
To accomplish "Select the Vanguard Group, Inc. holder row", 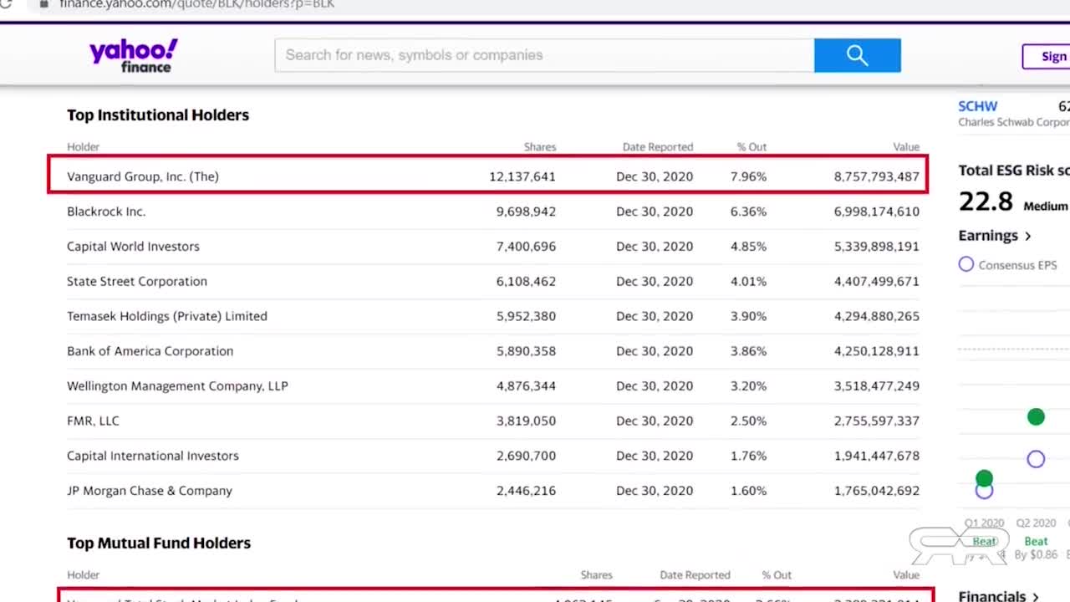I will pyautogui.click(x=487, y=176).
